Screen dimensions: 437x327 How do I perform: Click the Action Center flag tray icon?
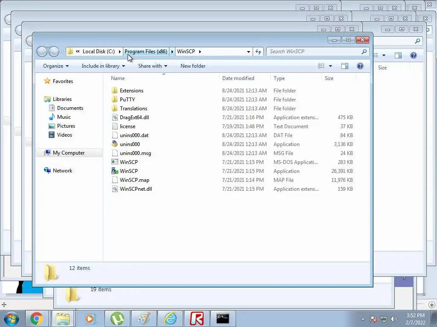coord(373,319)
